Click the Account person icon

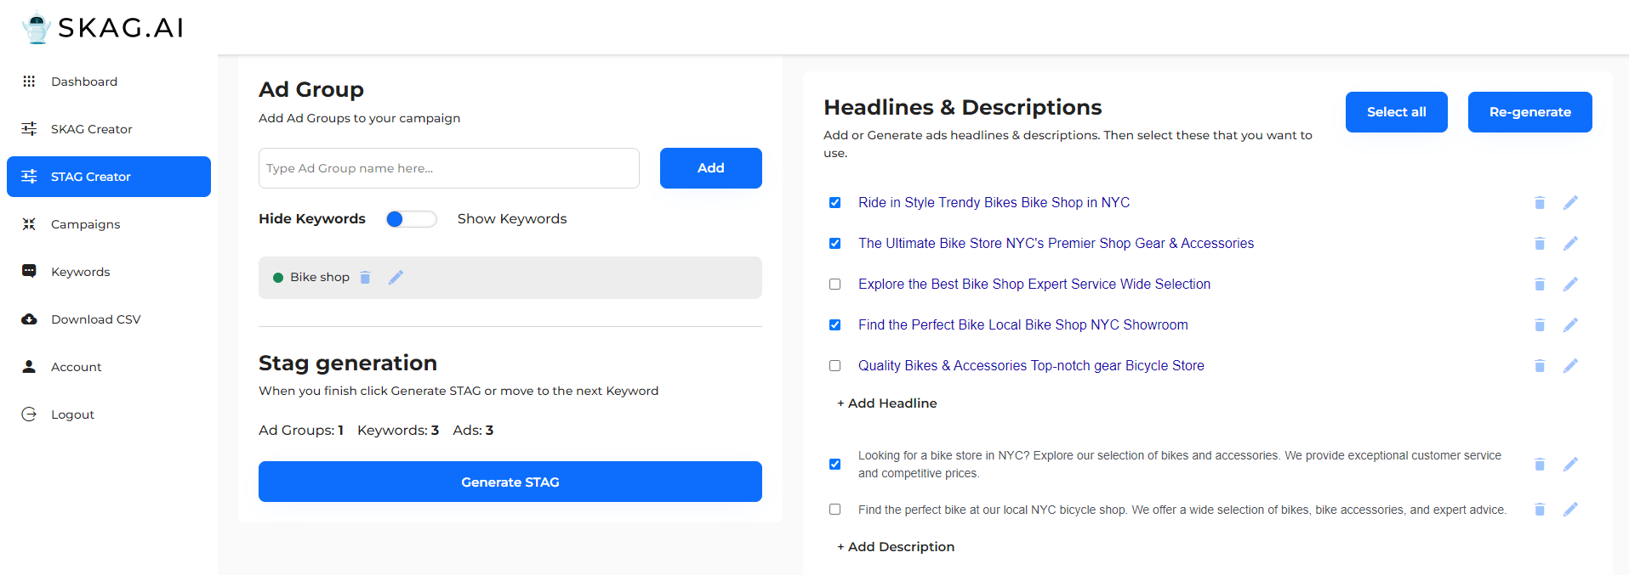coord(29,367)
